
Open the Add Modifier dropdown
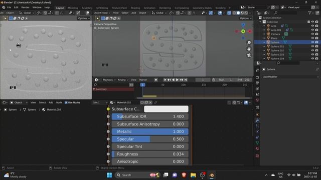coord(290,77)
